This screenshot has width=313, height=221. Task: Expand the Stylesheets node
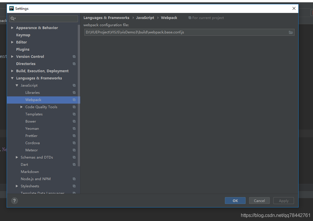coord(17,186)
